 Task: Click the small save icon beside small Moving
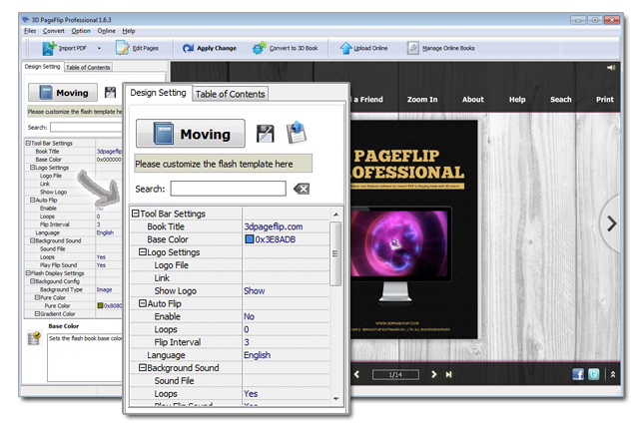click(110, 93)
